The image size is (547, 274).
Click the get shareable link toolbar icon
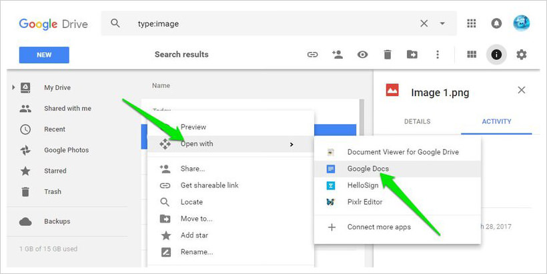[312, 55]
